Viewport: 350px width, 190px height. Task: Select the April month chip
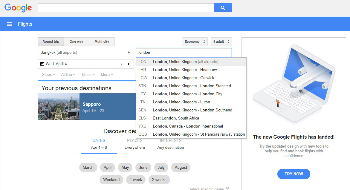[x=107, y=168]
